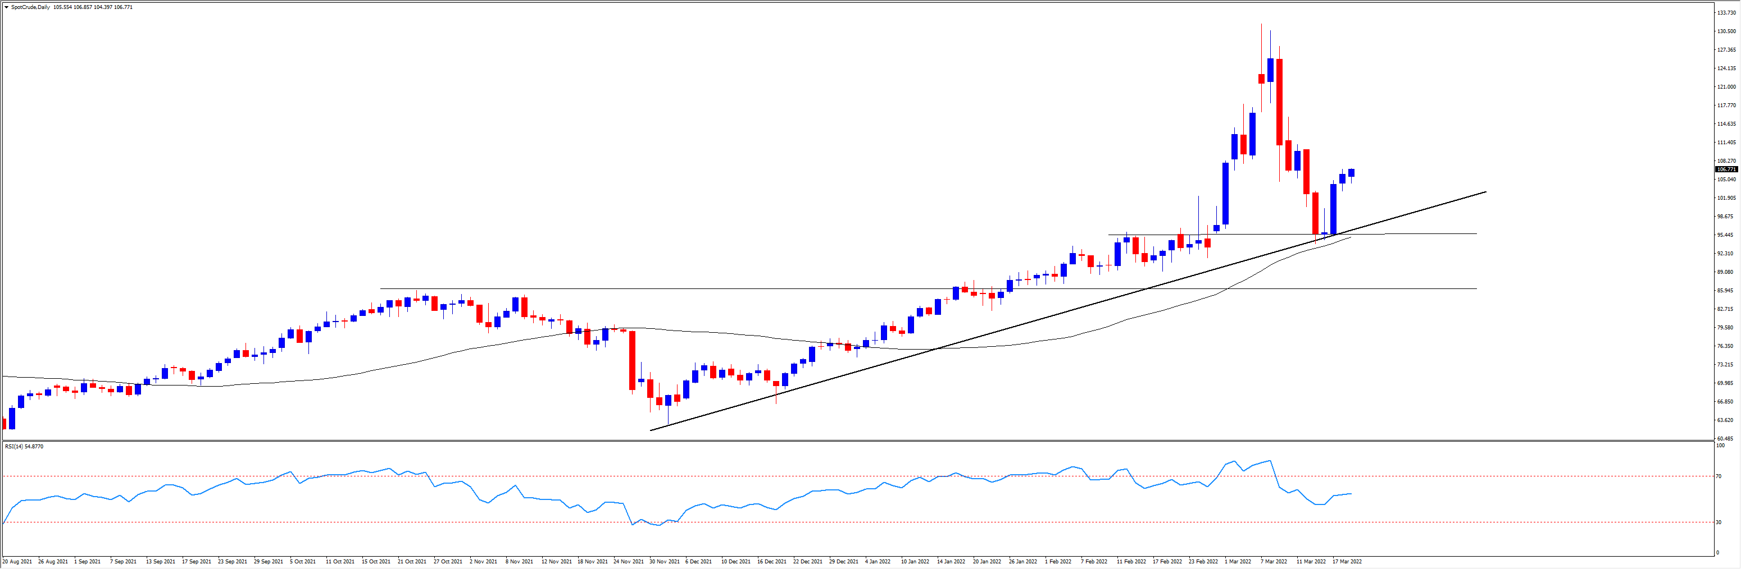Viewport: 1741px width, 569px height.
Task: Click the 4 Jan 2022 date label
Action: (878, 562)
